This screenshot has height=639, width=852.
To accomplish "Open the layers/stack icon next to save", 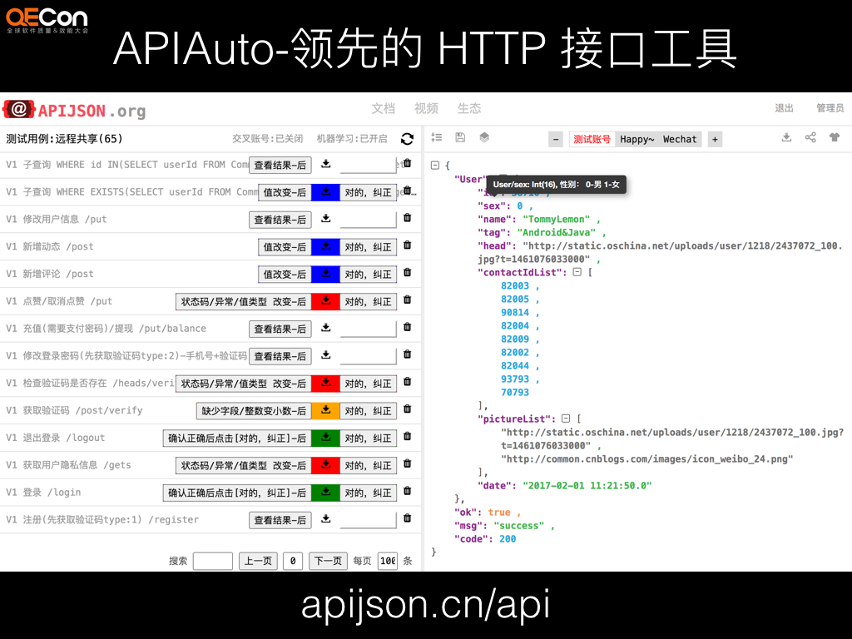I will (x=483, y=139).
